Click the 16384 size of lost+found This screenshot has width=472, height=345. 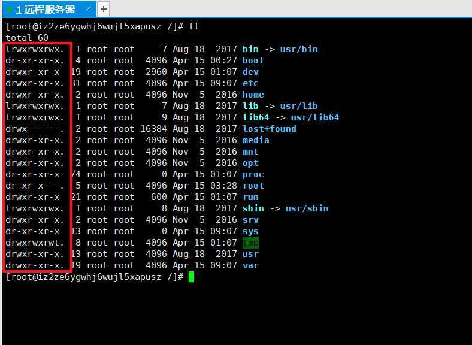coord(153,129)
